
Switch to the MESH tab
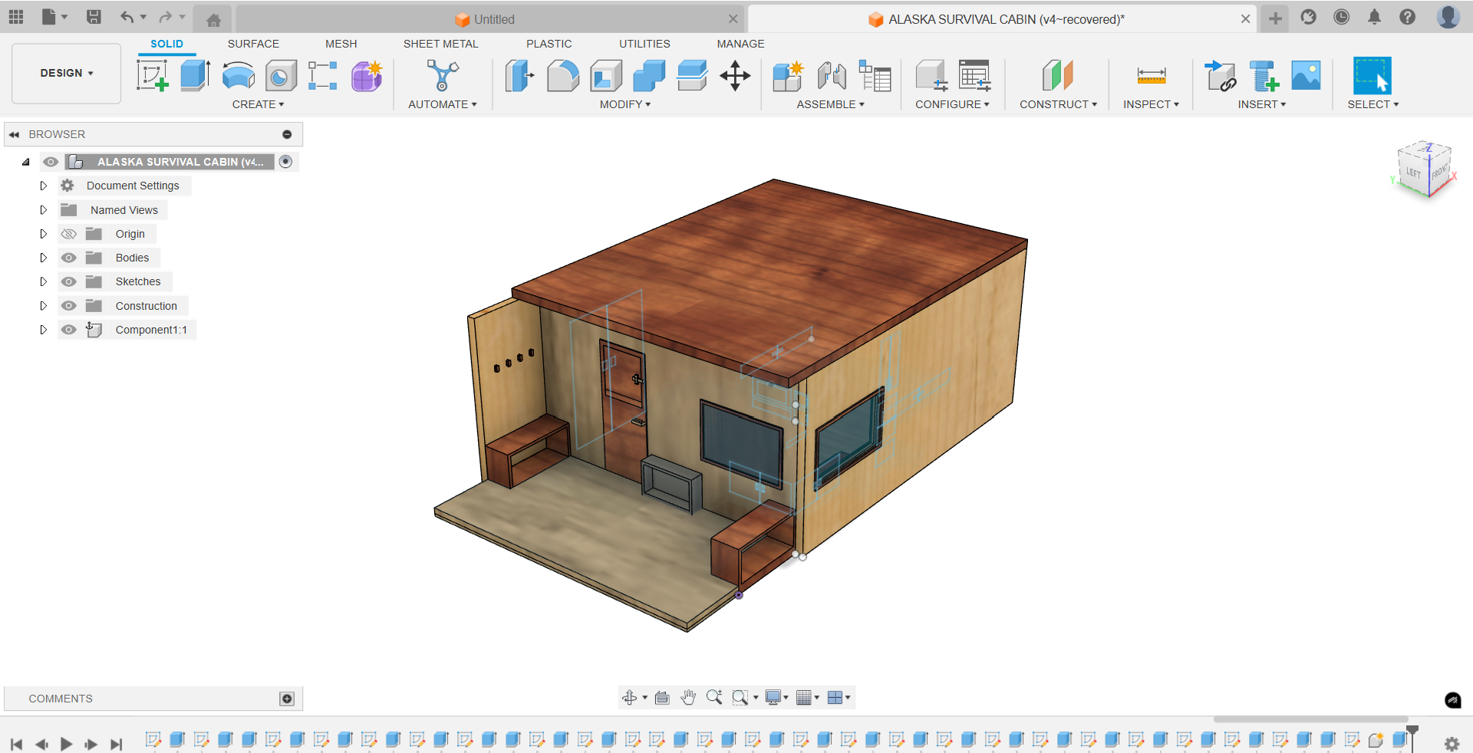point(341,44)
